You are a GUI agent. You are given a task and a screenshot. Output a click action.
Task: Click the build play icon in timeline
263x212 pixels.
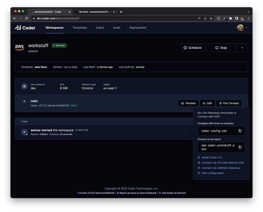24,132
